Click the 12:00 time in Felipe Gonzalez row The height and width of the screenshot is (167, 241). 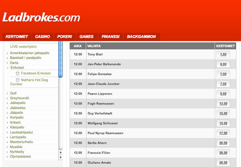point(78,74)
